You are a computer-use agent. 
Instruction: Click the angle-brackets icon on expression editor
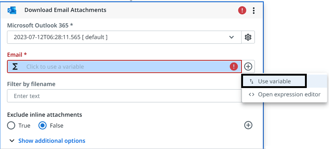coord(251,95)
